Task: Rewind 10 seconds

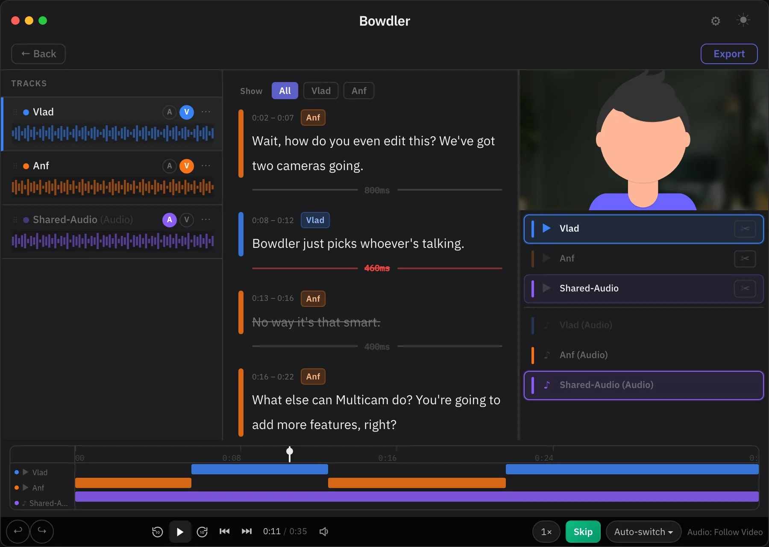Action: pyautogui.click(x=157, y=532)
